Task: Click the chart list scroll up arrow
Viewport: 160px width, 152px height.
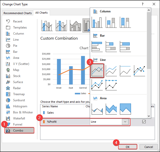Action: pyautogui.click(x=149, y=10)
